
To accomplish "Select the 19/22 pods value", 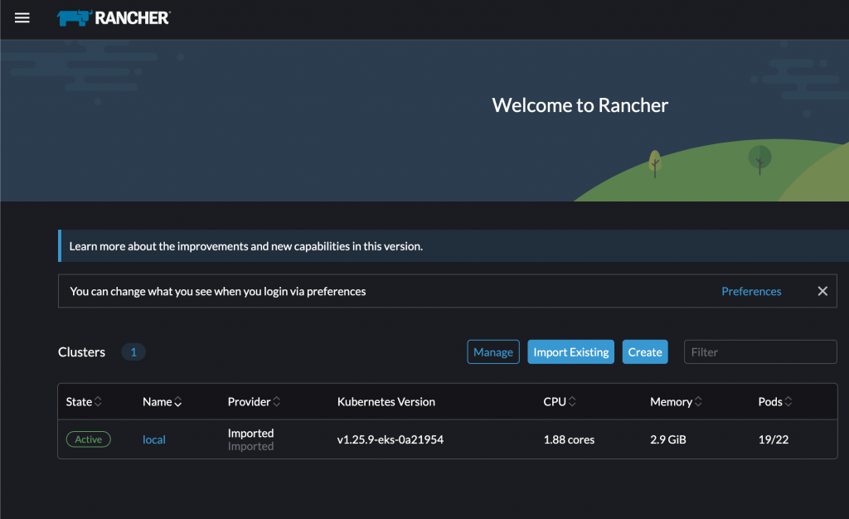I will 774,439.
